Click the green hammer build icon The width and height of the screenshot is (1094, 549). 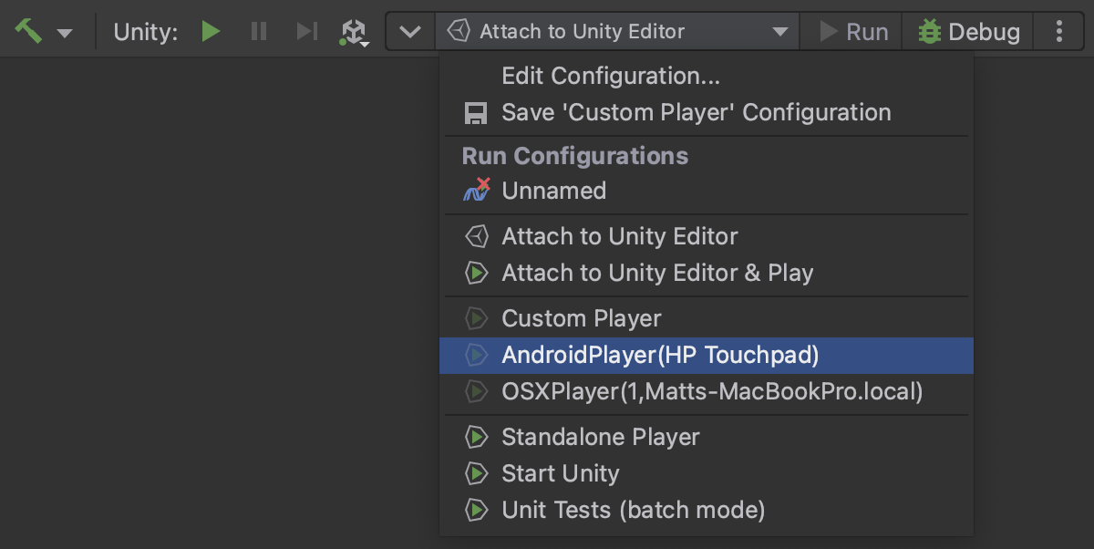click(x=28, y=31)
